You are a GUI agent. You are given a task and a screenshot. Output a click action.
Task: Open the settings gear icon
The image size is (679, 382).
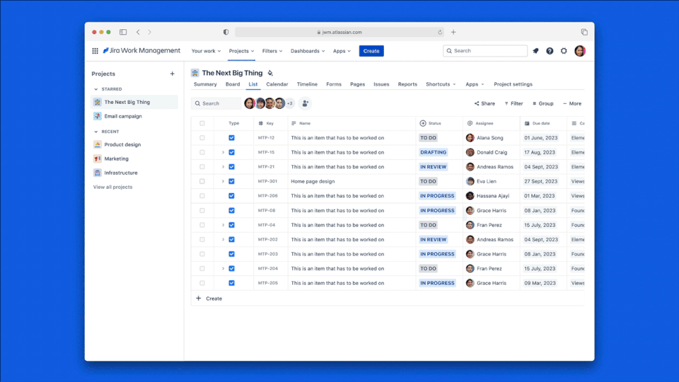[564, 51]
